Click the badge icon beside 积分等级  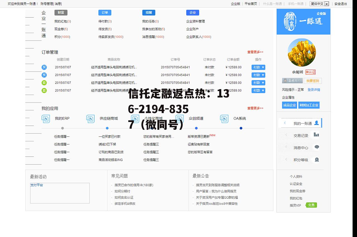tap(317, 160)
